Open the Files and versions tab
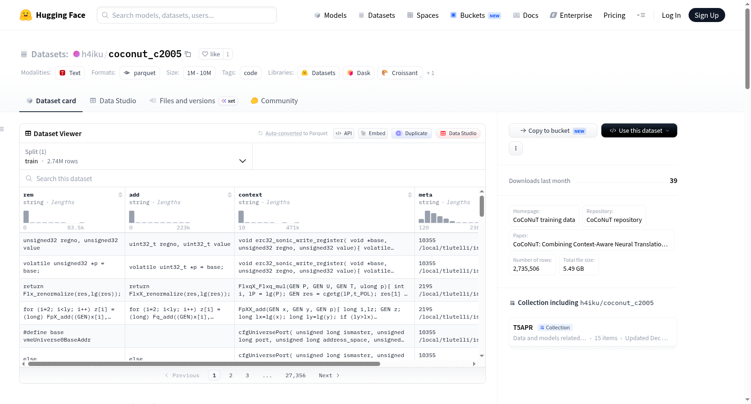Image resolution: width=751 pixels, height=404 pixels. click(193, 101)
